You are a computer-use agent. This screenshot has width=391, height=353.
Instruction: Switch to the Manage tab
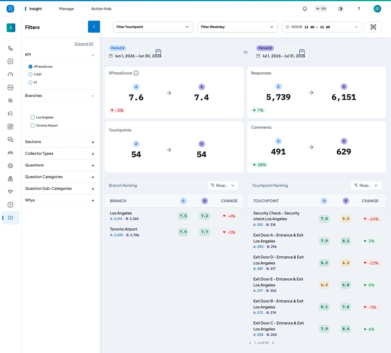[x=67, y=9]
